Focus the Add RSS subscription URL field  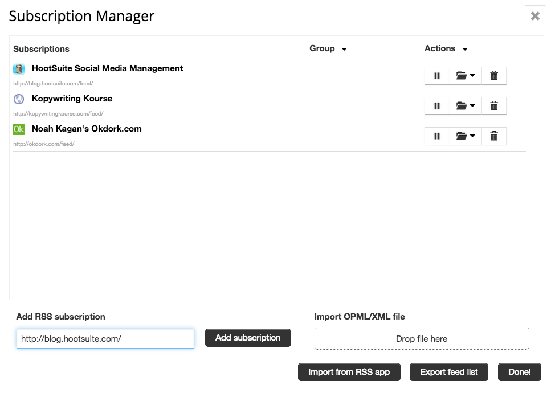click(105, 339)
